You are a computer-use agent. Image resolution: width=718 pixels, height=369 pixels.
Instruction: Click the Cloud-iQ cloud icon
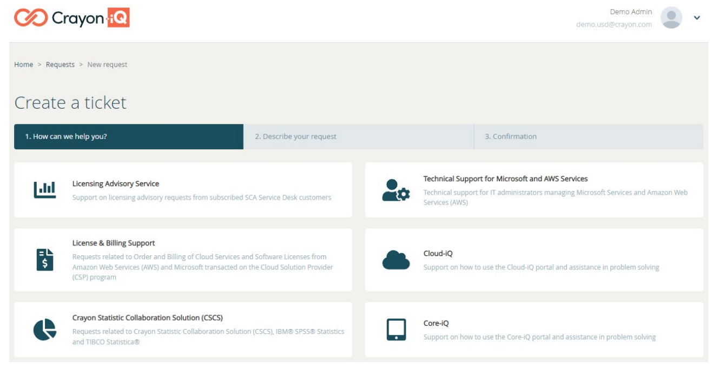396,260
